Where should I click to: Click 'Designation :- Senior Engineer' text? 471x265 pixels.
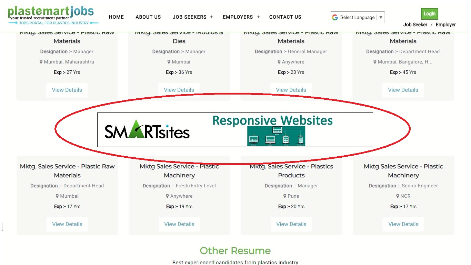403,186
